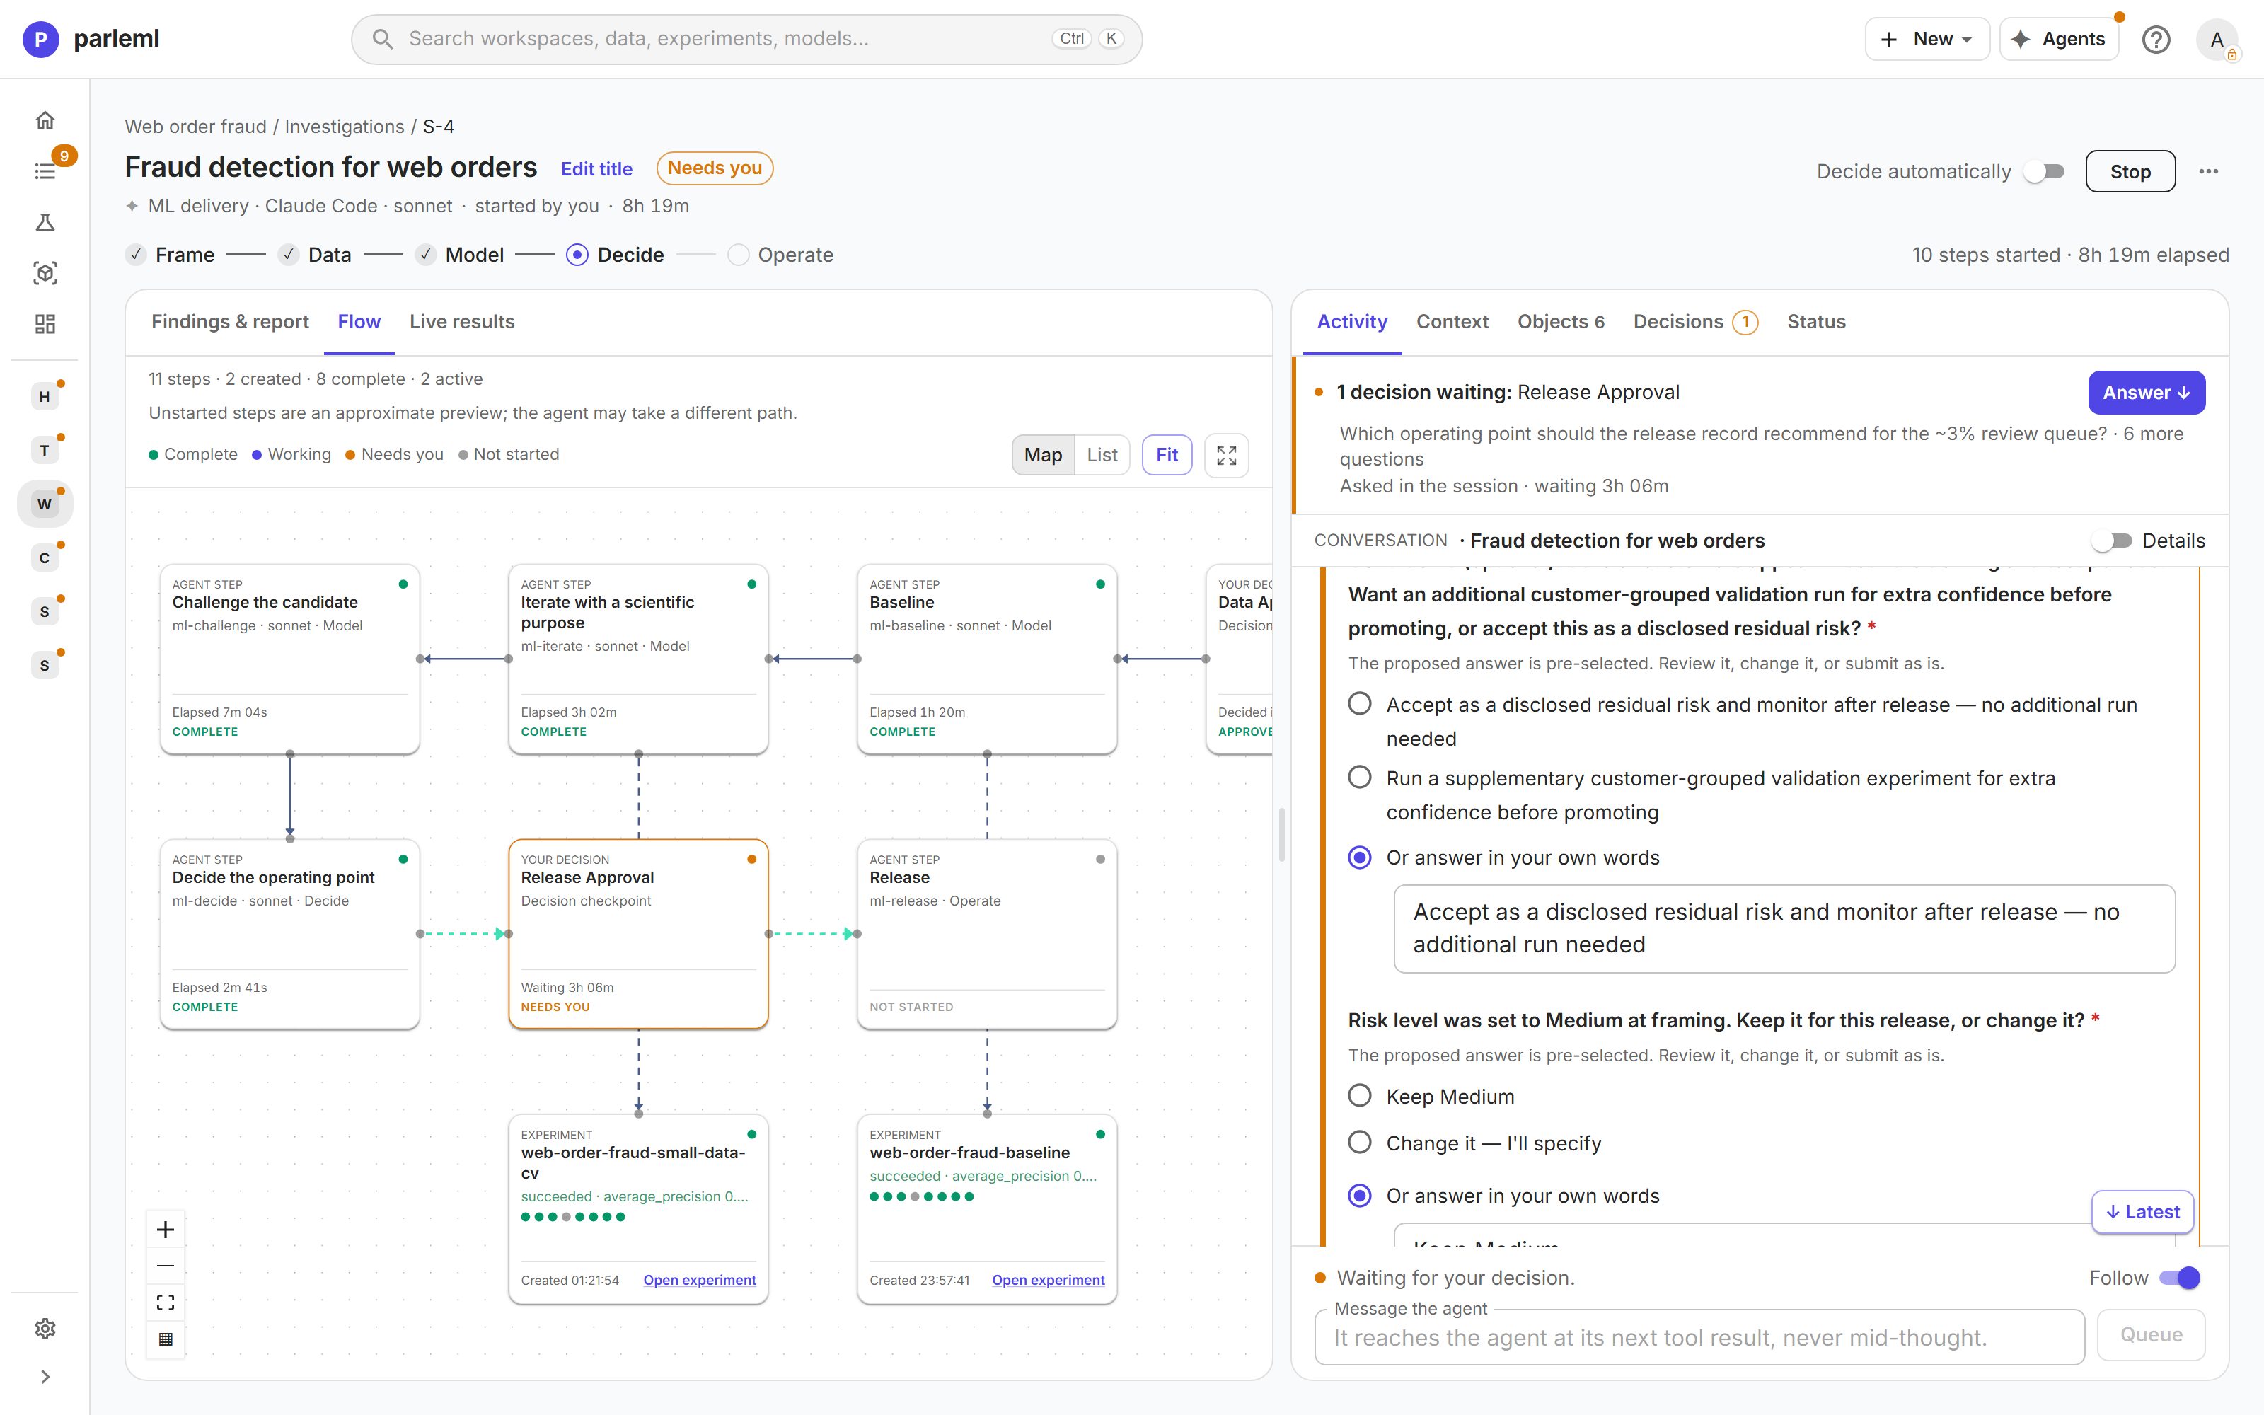The width and height of the screenshot is (2264, 1415).
Task: Switch to workspace W in sidebar
Action: [x=44, y=504]
